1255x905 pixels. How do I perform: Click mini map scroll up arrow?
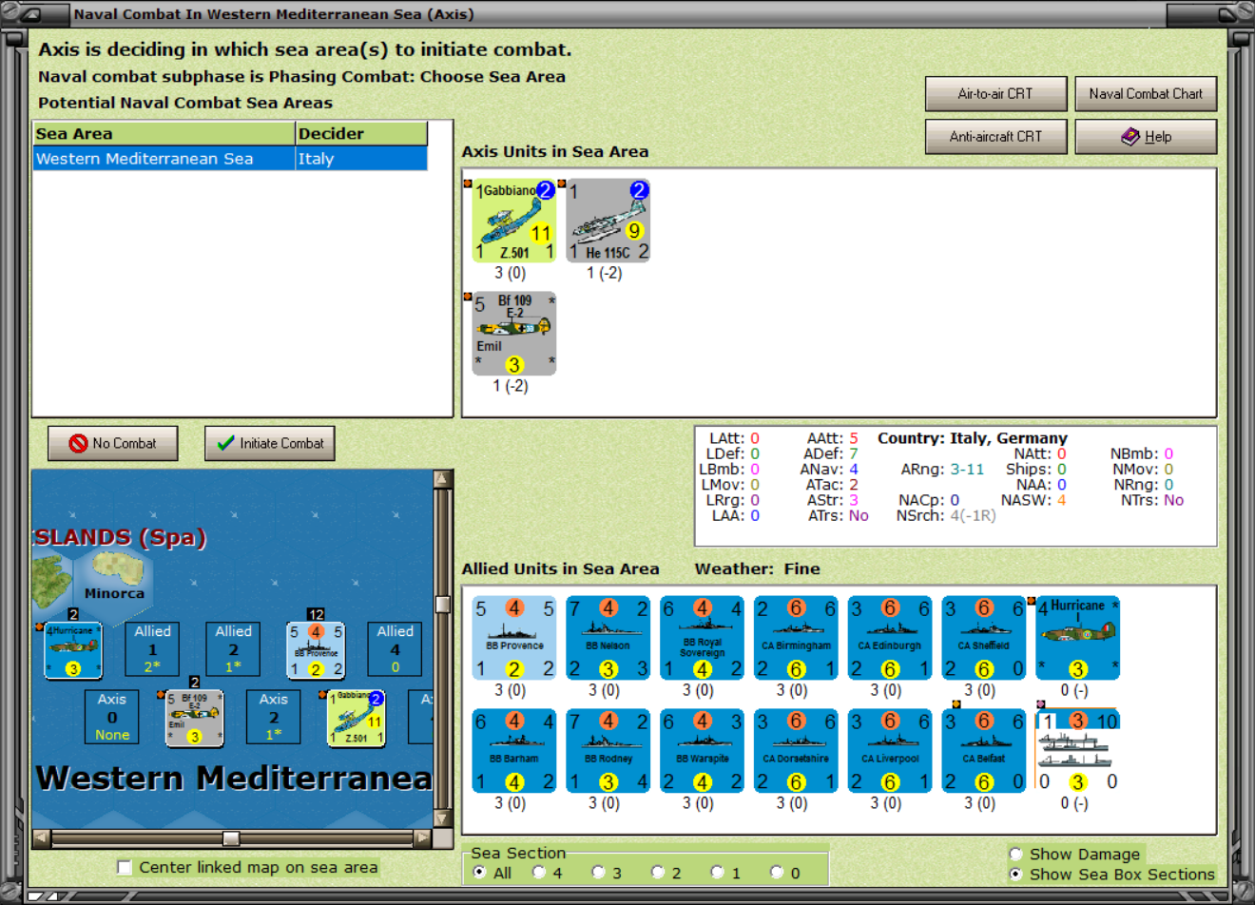click(442, 478)
